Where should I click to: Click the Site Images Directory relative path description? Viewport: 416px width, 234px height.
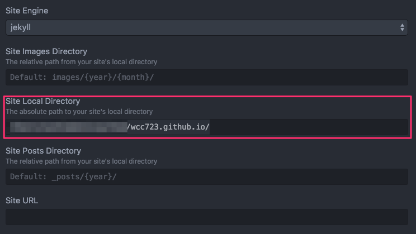click(x=82, y=62)
